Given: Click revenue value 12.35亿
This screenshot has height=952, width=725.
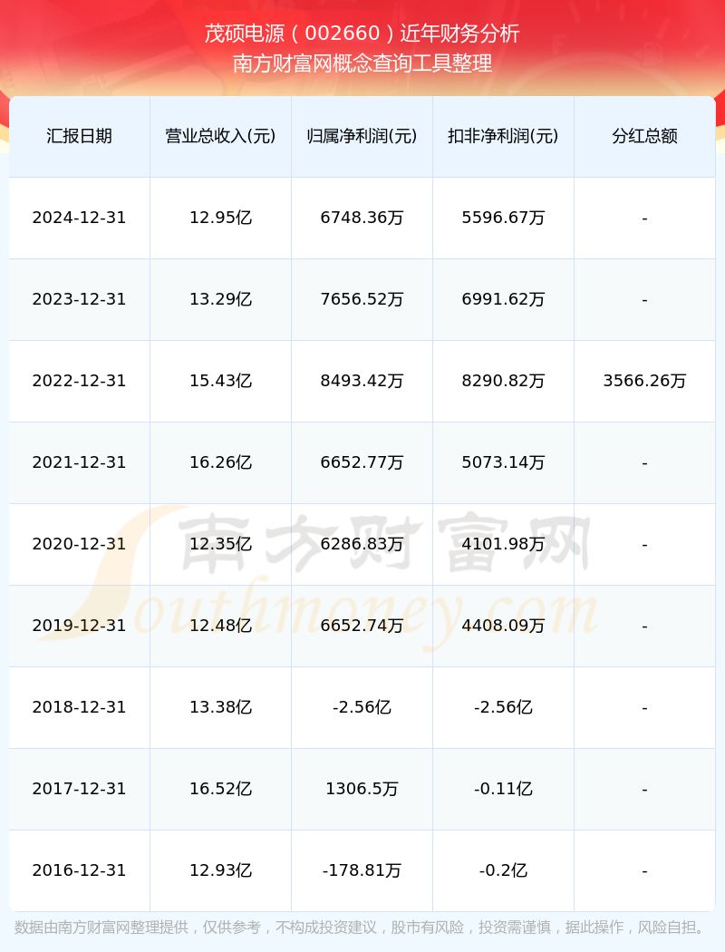Looking at the screenshot, I should pyautogui.click(x=221, y=544).
